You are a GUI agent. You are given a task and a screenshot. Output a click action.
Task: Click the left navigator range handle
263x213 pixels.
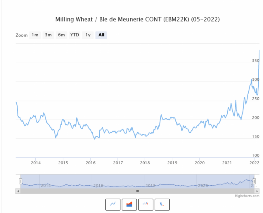(20, 181)
